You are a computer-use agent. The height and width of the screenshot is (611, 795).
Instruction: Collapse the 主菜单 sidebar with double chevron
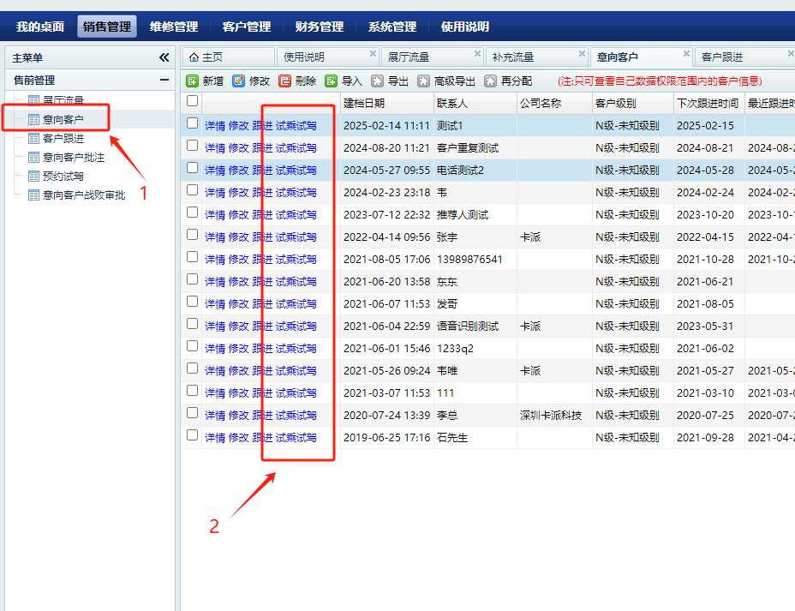164,57
